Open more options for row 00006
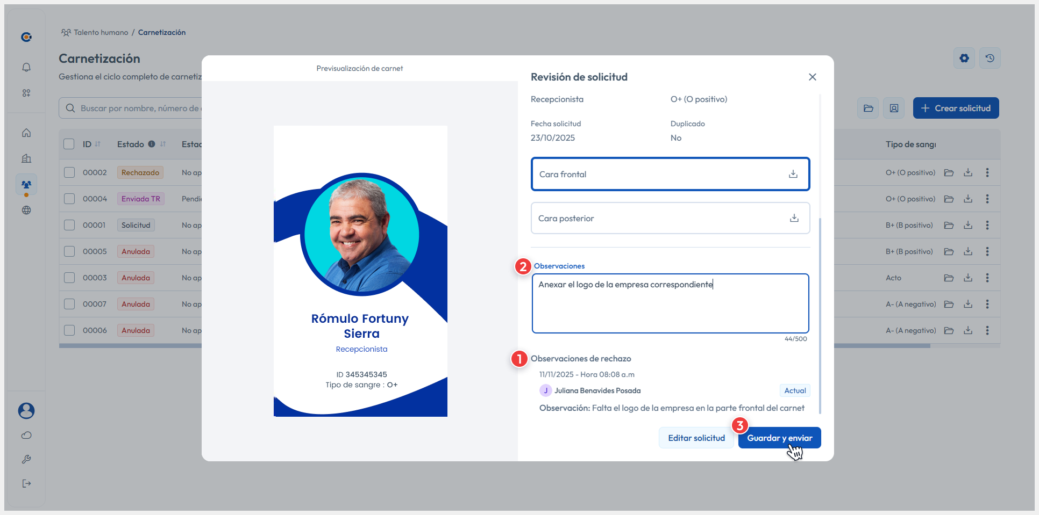Screen dimensions: 1039x515 tap(987, 330)
